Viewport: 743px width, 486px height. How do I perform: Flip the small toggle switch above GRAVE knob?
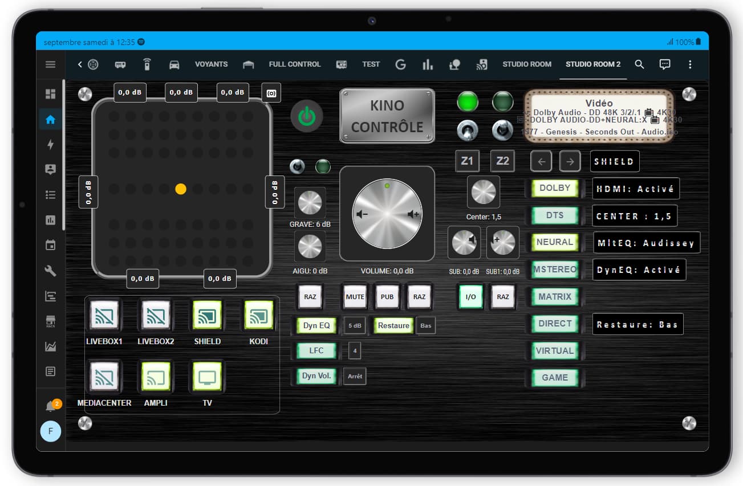[x=297, y=166]
